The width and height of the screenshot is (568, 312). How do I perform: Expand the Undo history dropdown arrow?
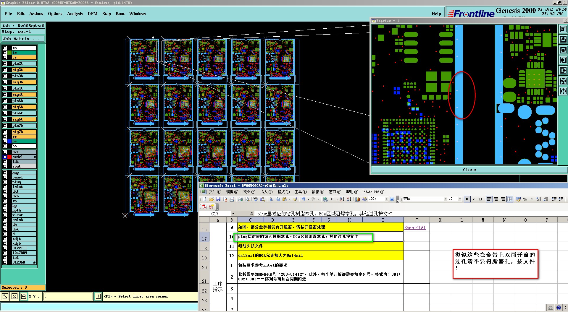308,199
